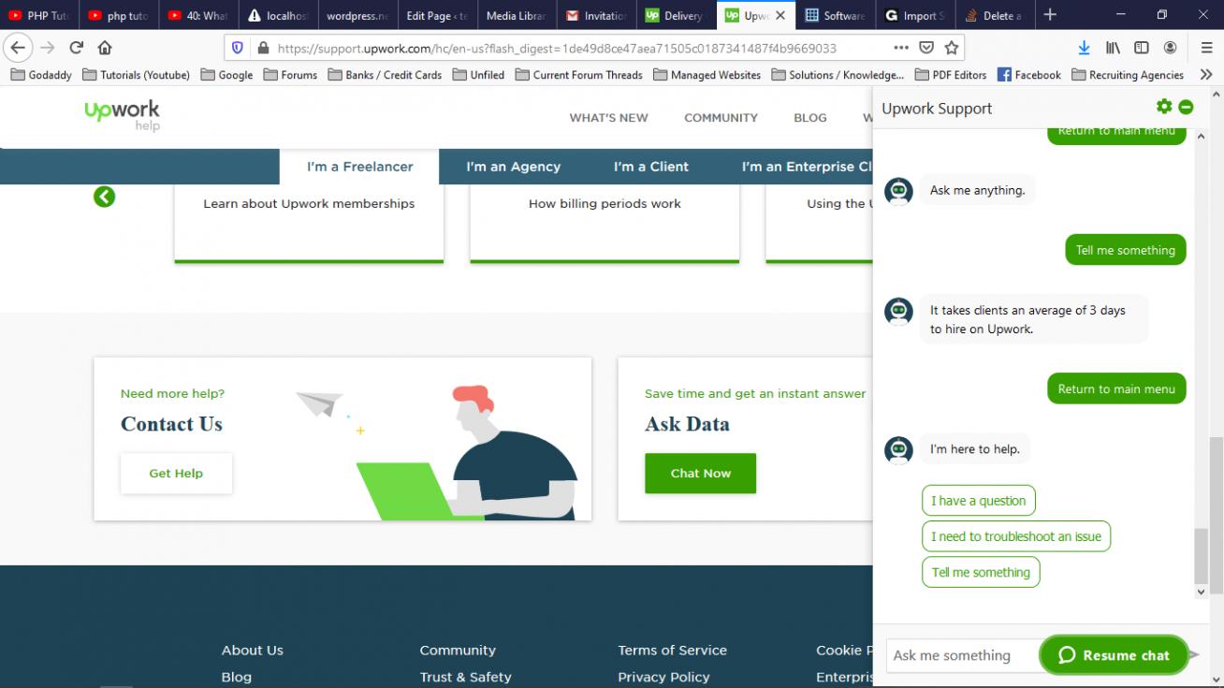Open the Terms of Service footer link
Screen dimensions: 1224x688
click(x=672, y=651)
